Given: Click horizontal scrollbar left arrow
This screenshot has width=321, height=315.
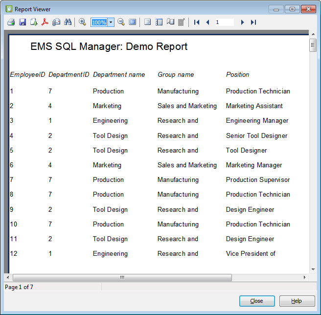Looking at the screenshot, I should [8, 277].
